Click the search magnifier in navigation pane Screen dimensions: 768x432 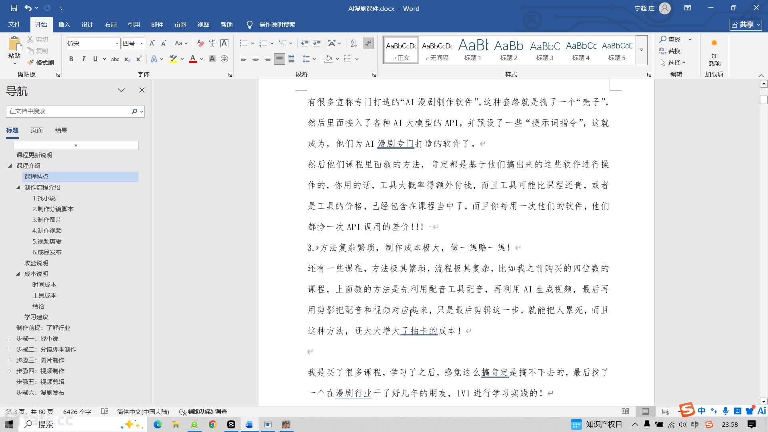134,111
